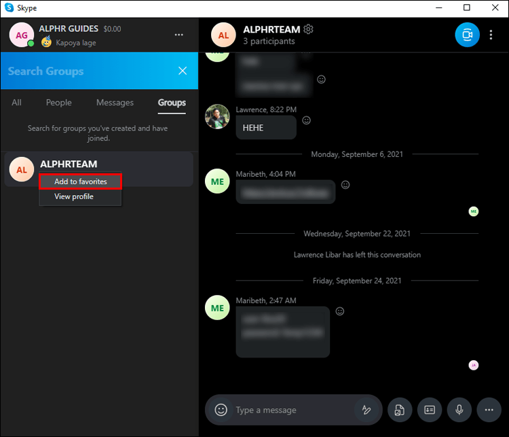This screenshot has width=509, height=437.
Task: Switch to the People search tab
Action: (x=59, y=103)
